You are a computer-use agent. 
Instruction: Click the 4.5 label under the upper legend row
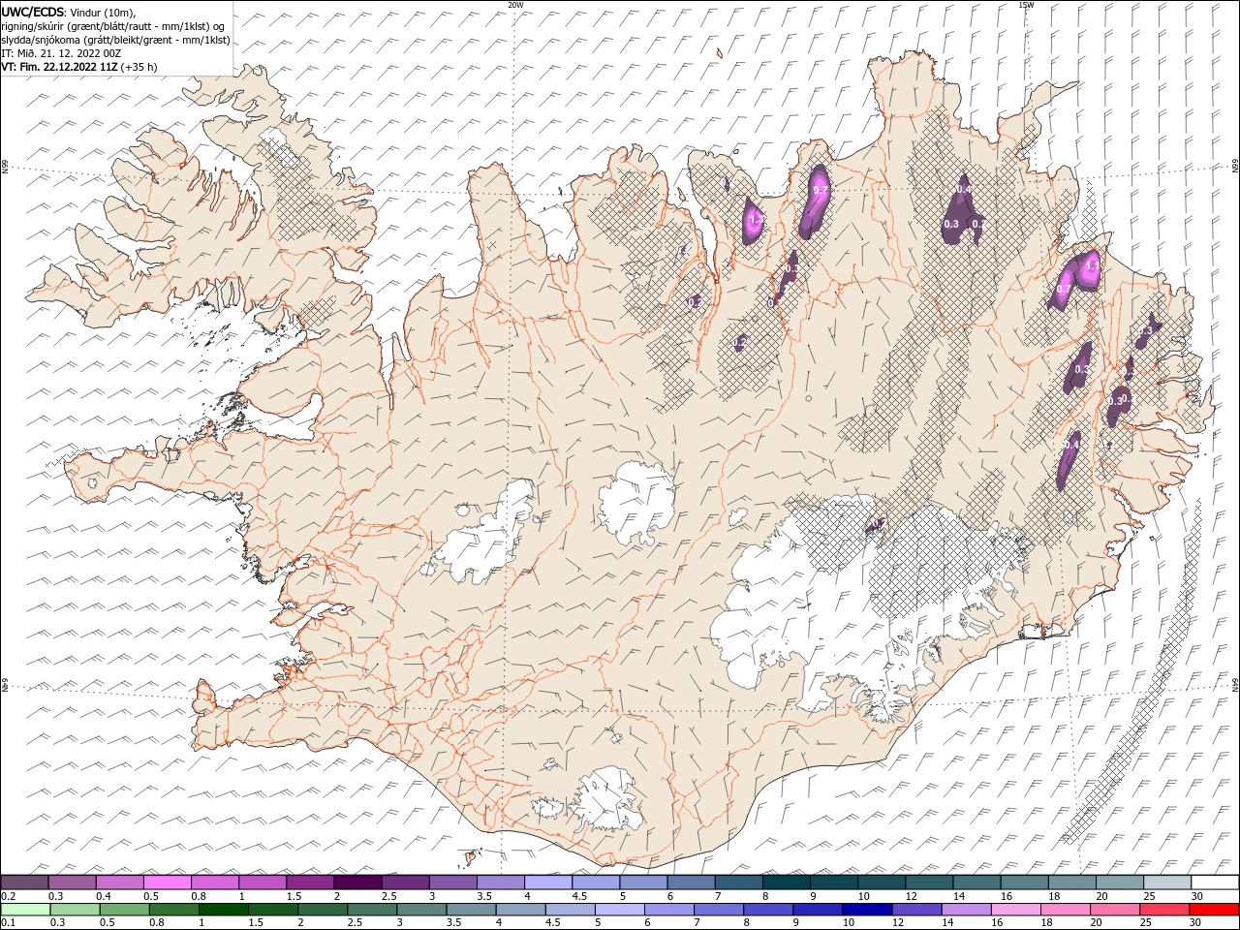pos(579,896)
